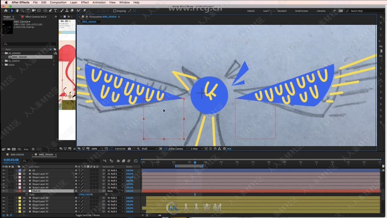The image size is (387, 218).
Task: Switch to the Small Screen workspace
Action: pyautogui.click(x=301, y=11)
